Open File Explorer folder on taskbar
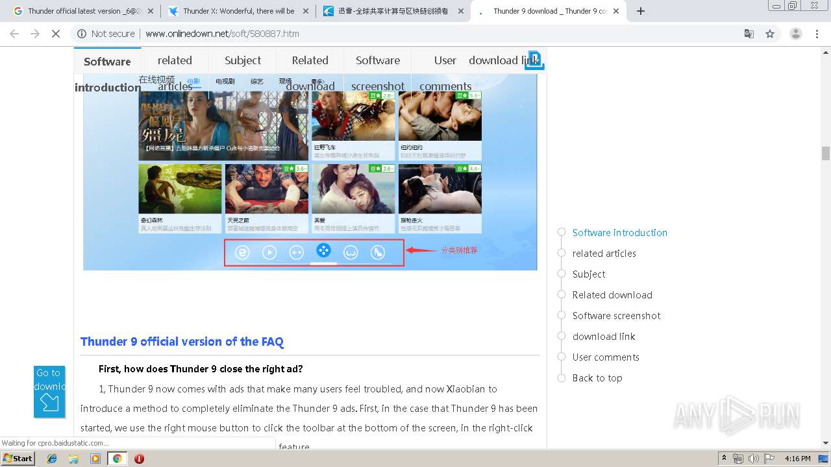Image resolution: width=831 pixels, height=467 pixels. click(x=73, y=459)
